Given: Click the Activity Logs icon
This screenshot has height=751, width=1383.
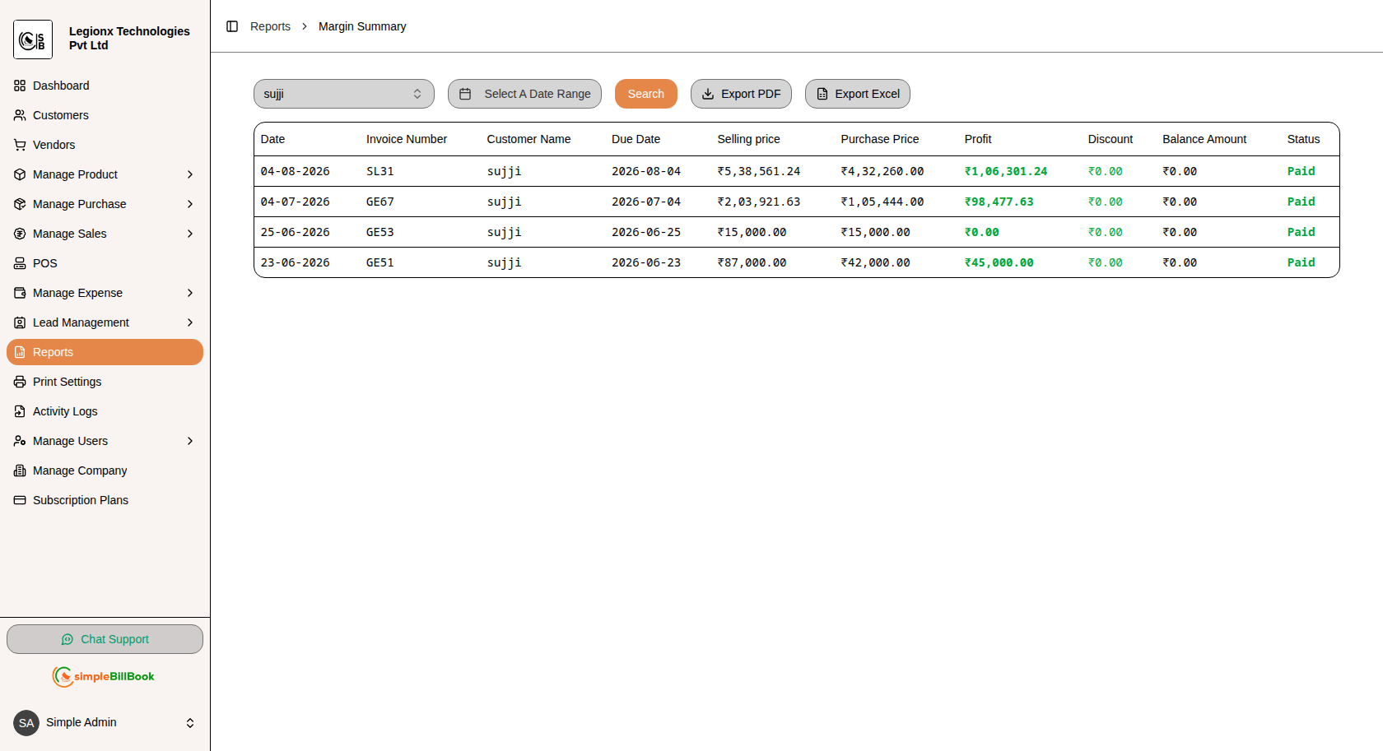Looking at the screenshot, I should click(x=20, y=411).
